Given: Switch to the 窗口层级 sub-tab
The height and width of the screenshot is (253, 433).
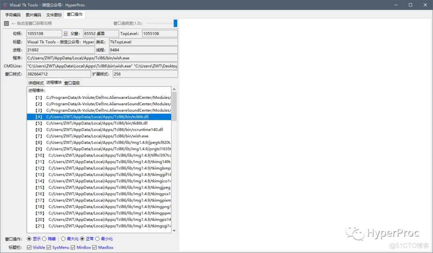Looking at the screenshot, I should tap(72, 83).
